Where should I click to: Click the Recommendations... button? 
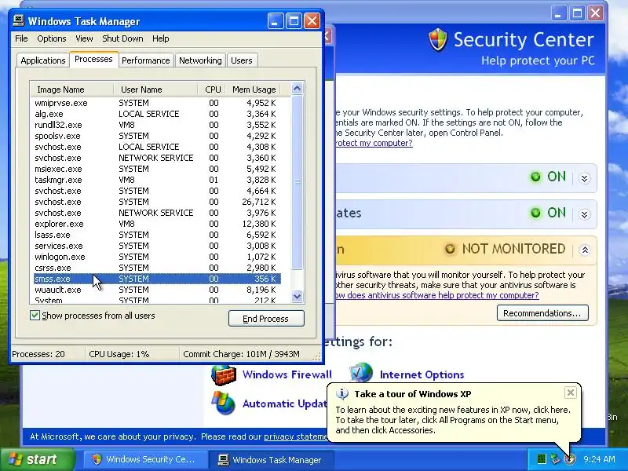pos(542,312)
